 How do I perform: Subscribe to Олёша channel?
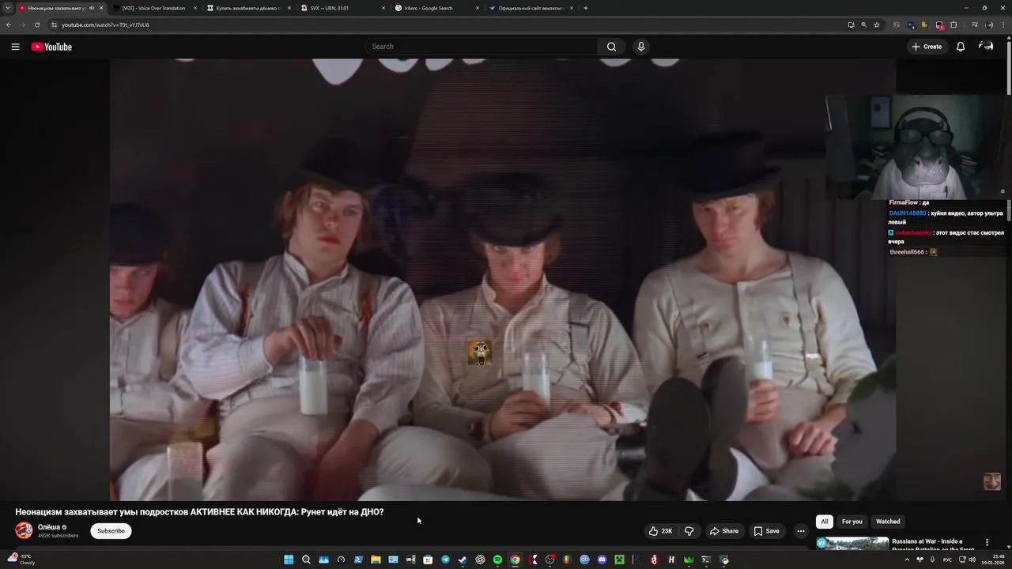tap(111, 531)
